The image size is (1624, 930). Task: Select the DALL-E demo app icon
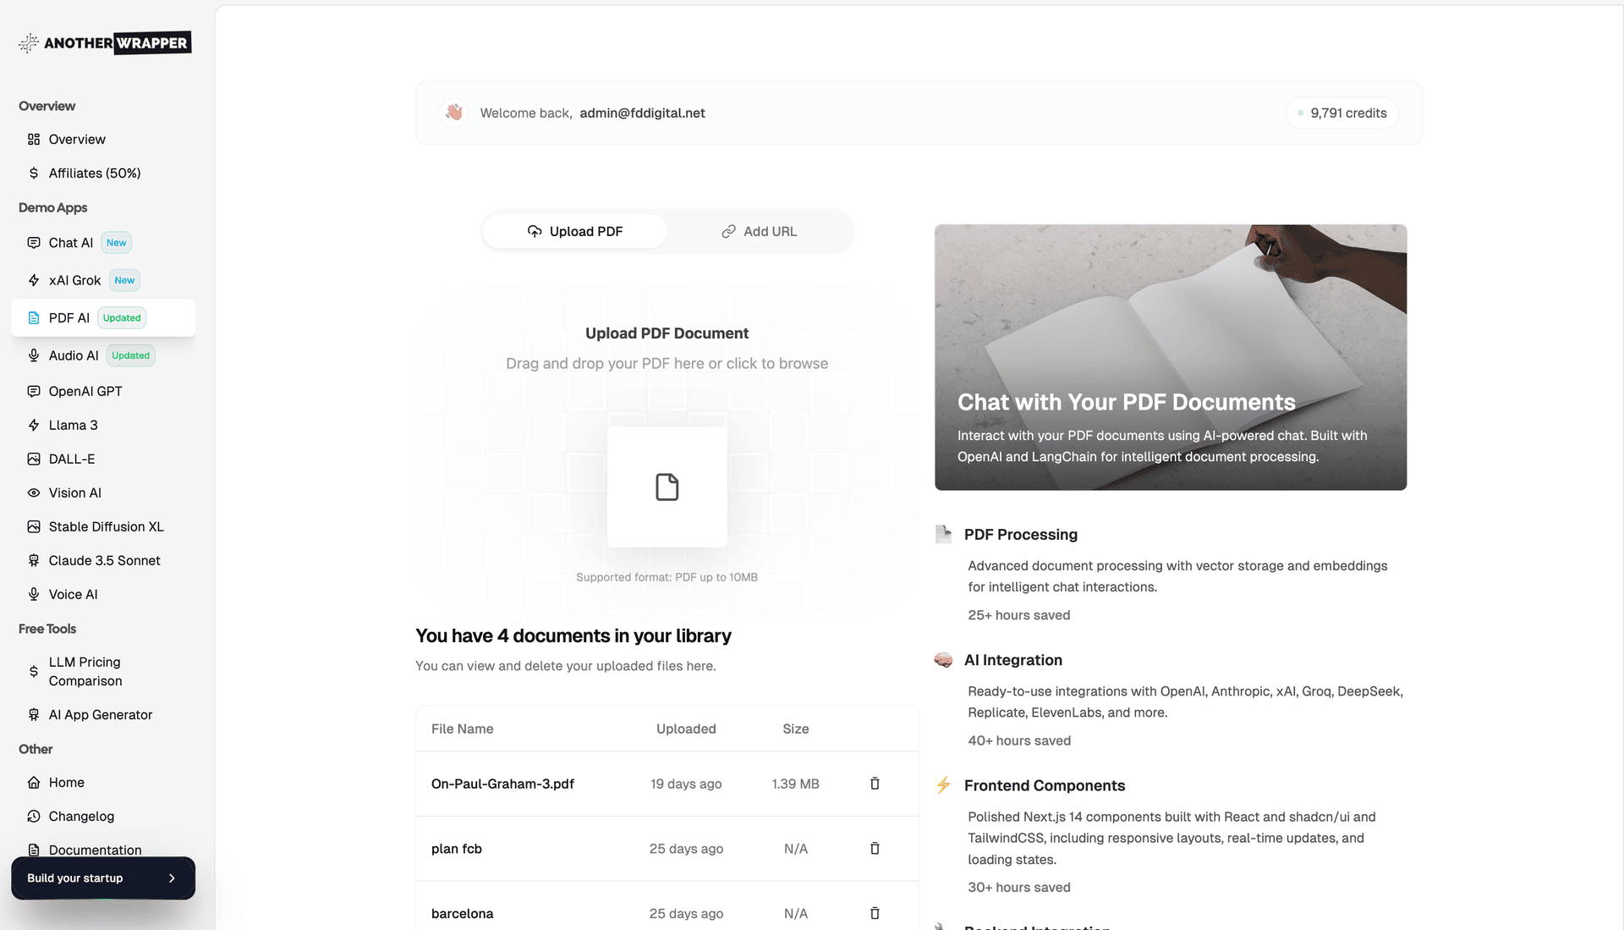34,459
